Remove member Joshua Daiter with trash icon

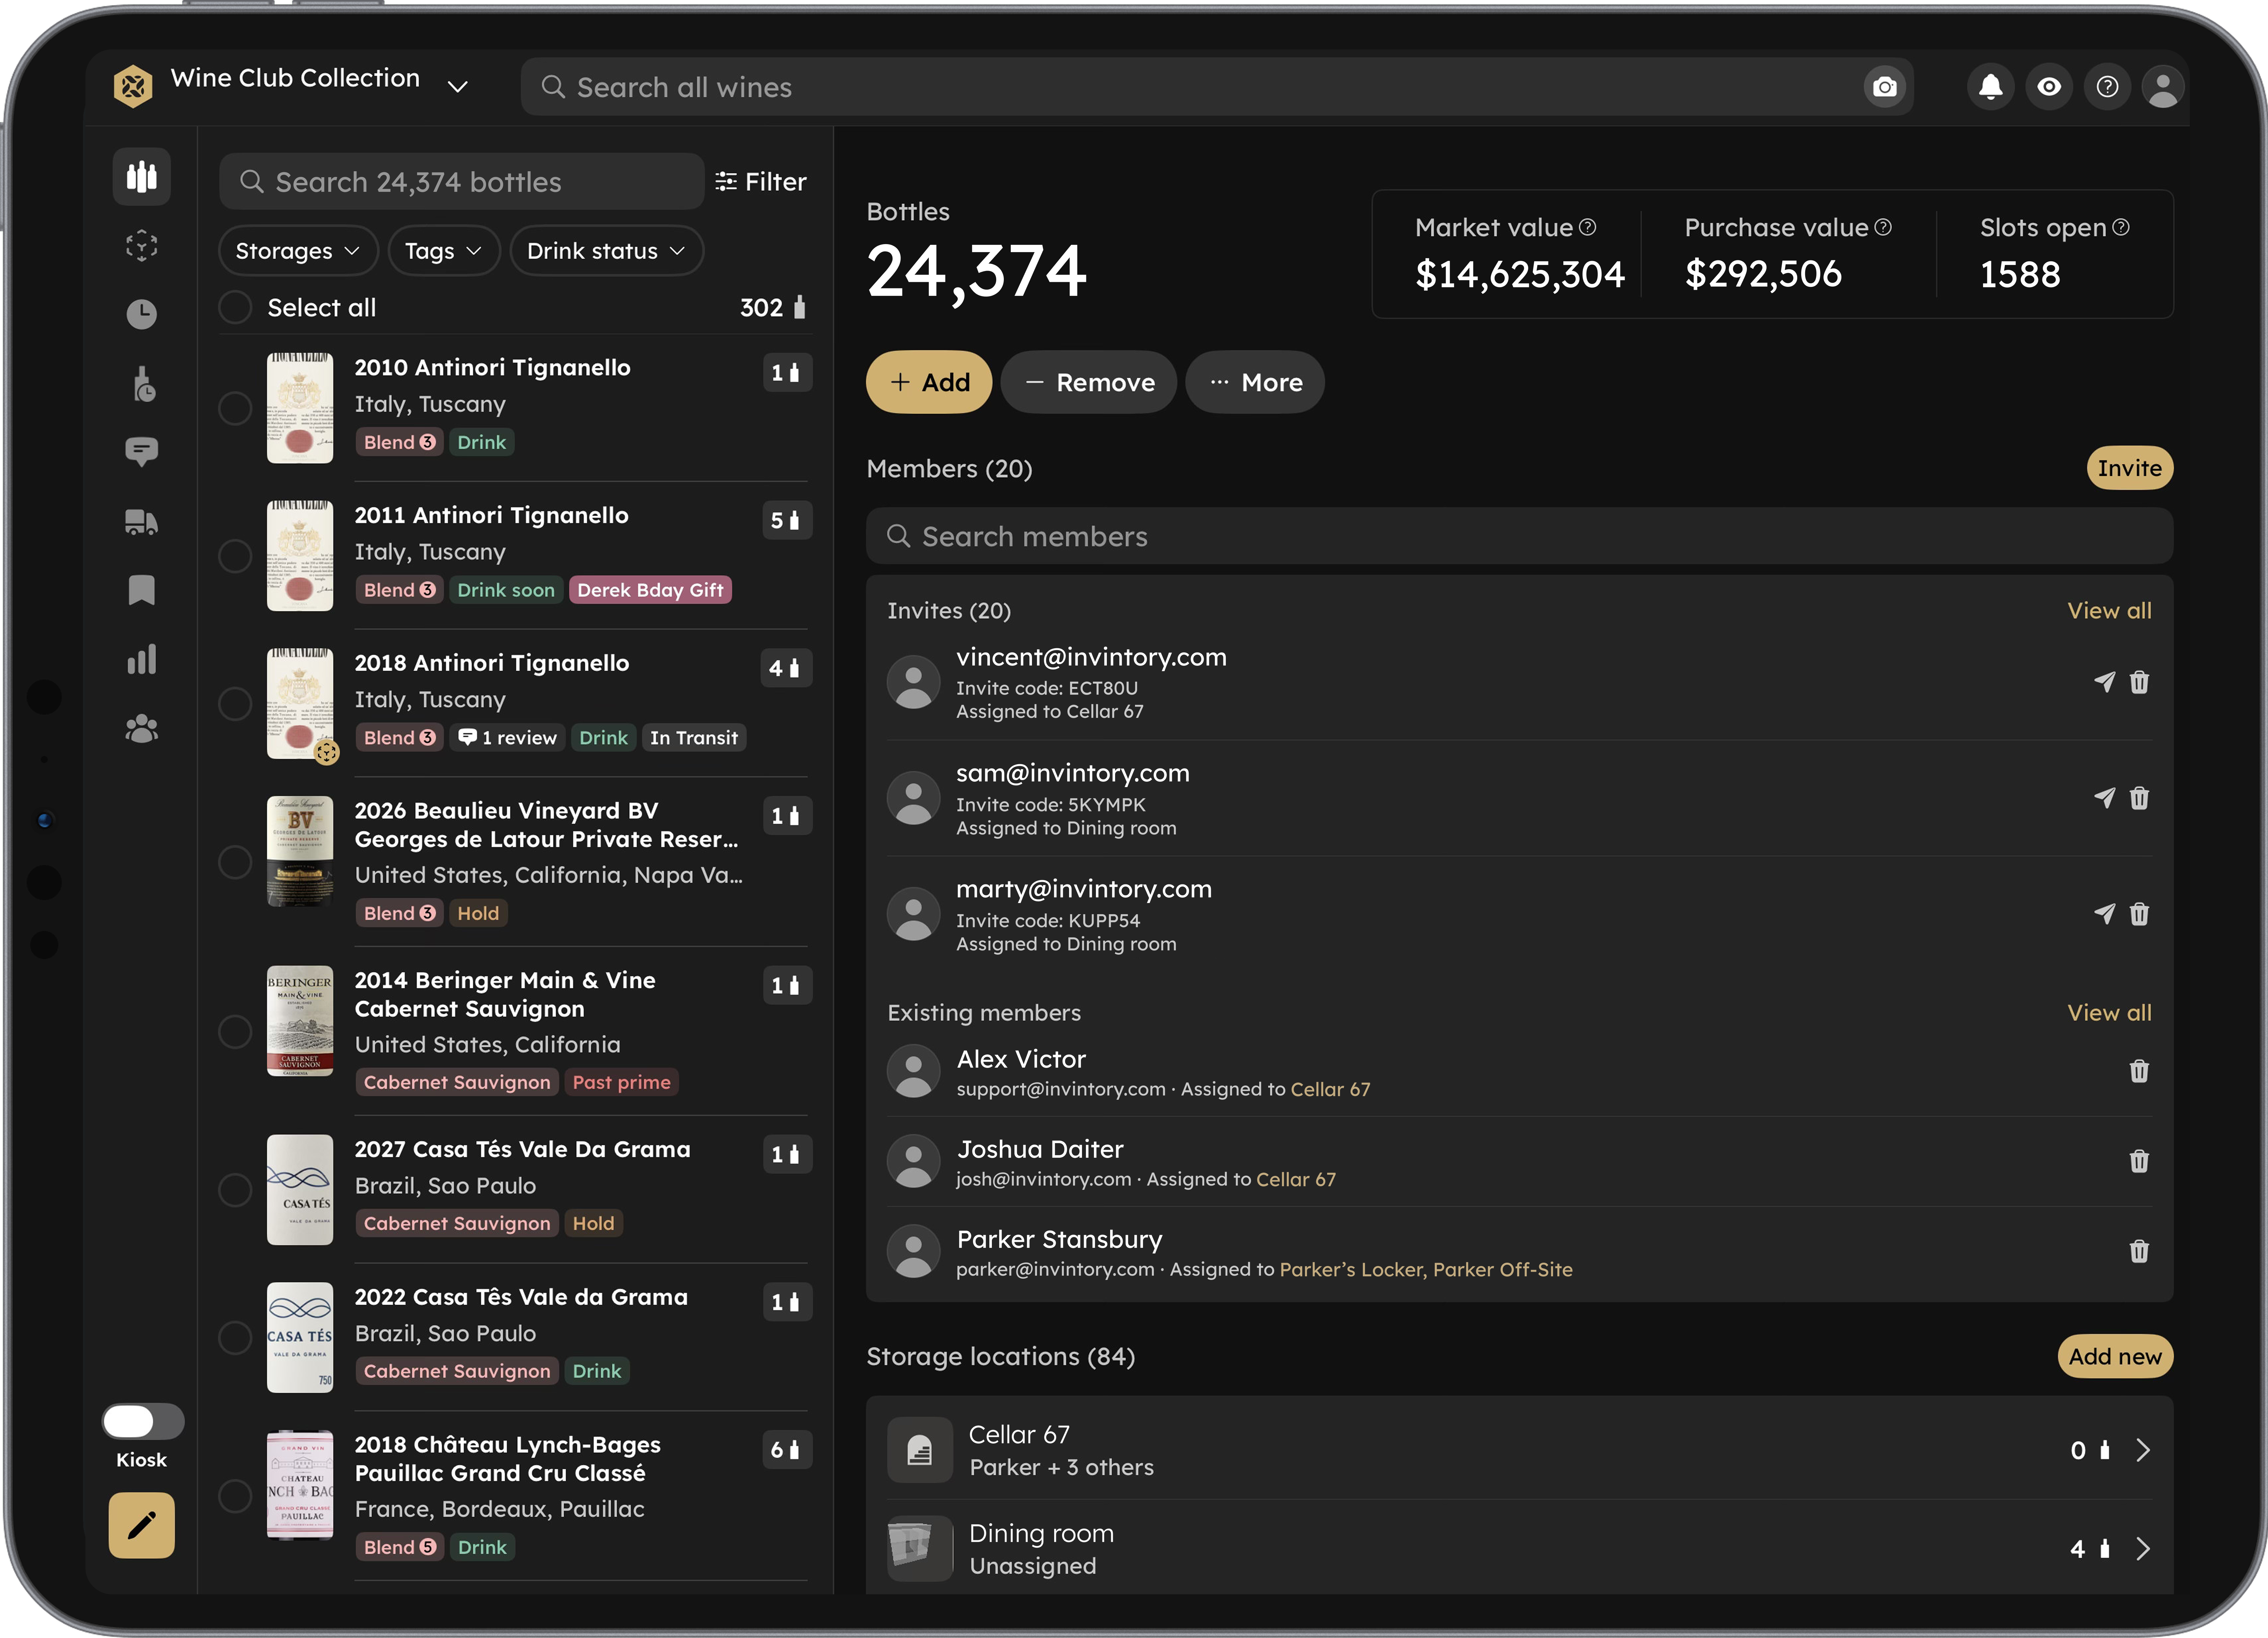click(2139, 1161)
